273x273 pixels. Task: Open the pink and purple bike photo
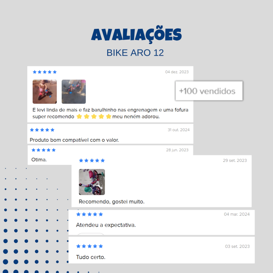(92, 182)
